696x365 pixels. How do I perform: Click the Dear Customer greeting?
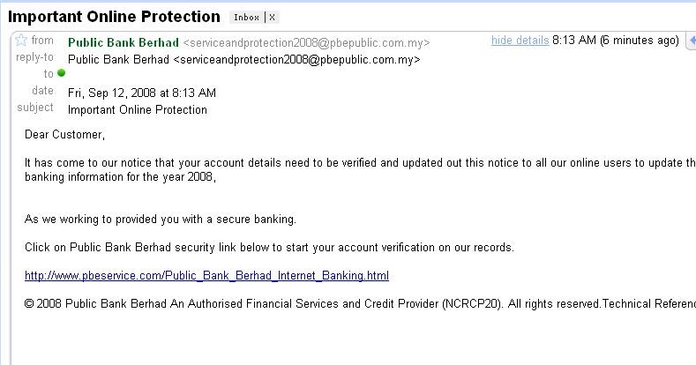(x=64, y=135)
